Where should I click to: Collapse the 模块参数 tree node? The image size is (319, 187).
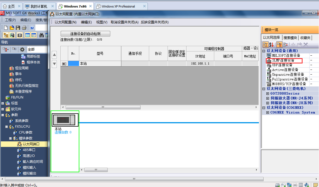[10, 138]
